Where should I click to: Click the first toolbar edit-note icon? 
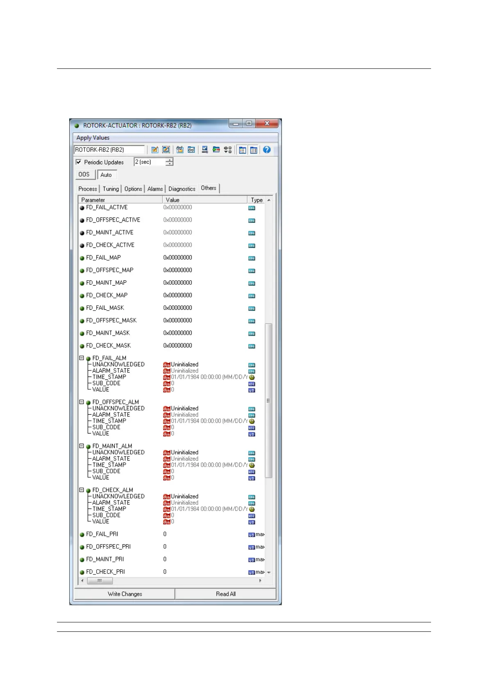click(x=155, y=150)
